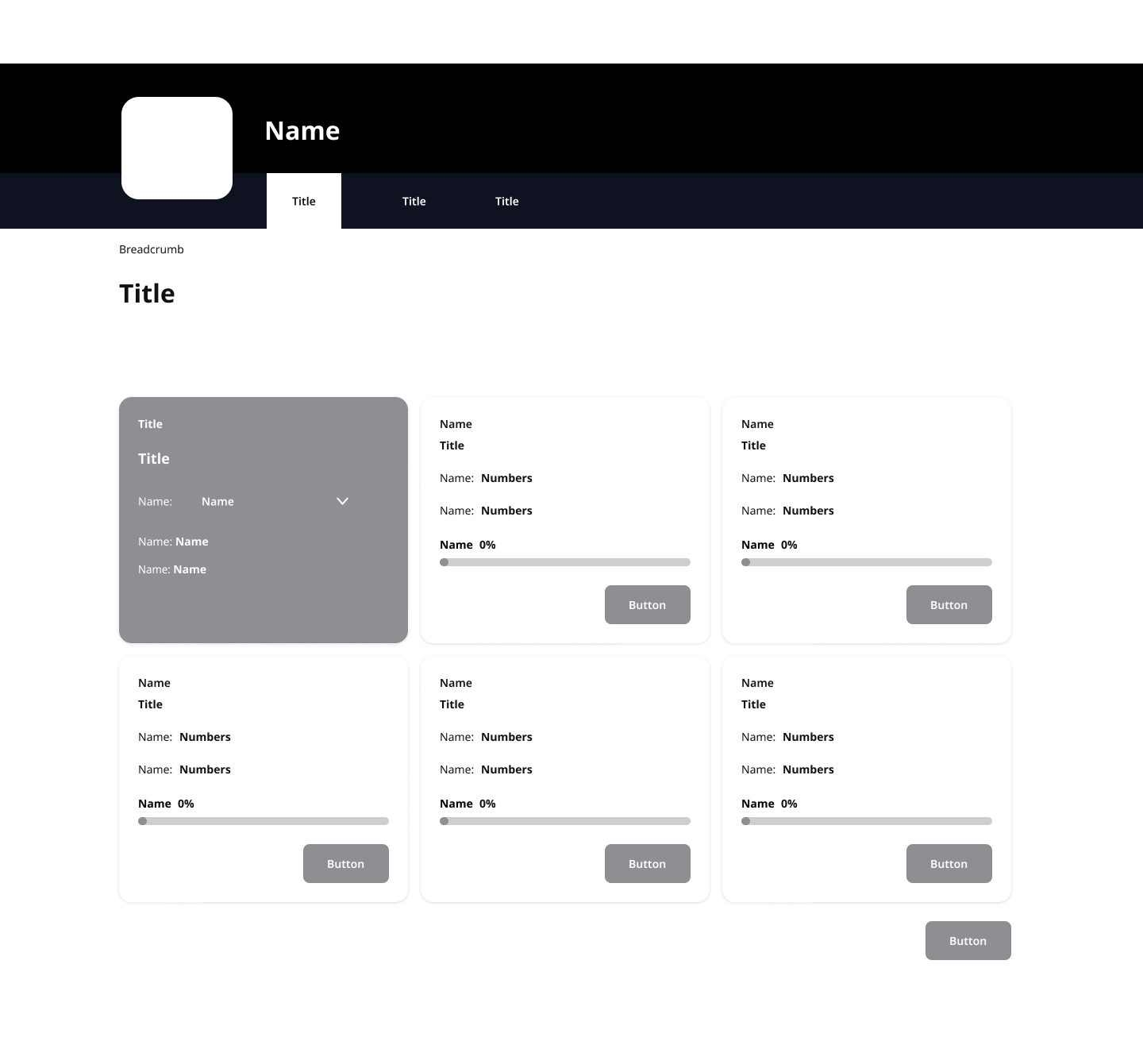
Task: Click the Button in the second-row middle card
Action: tap(648, 863)
